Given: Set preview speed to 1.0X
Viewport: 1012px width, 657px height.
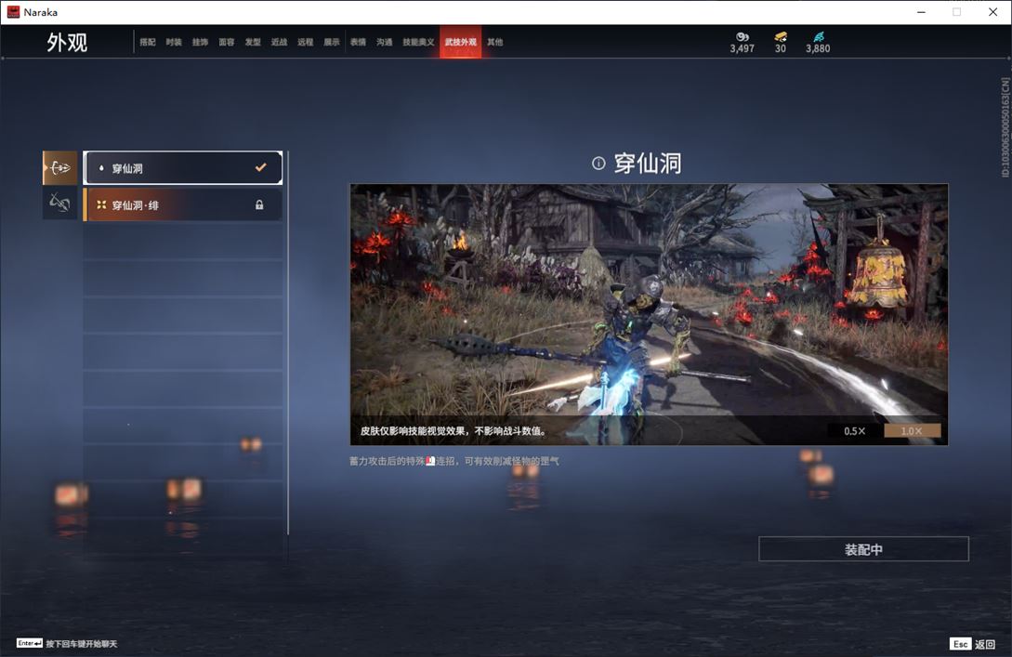Looking at the screenshot, I should click(912, 430).
